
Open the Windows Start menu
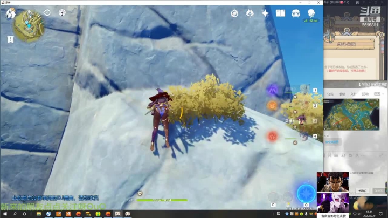(x=5, y=214)
